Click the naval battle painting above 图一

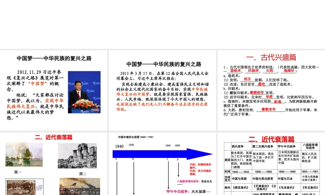24,154
